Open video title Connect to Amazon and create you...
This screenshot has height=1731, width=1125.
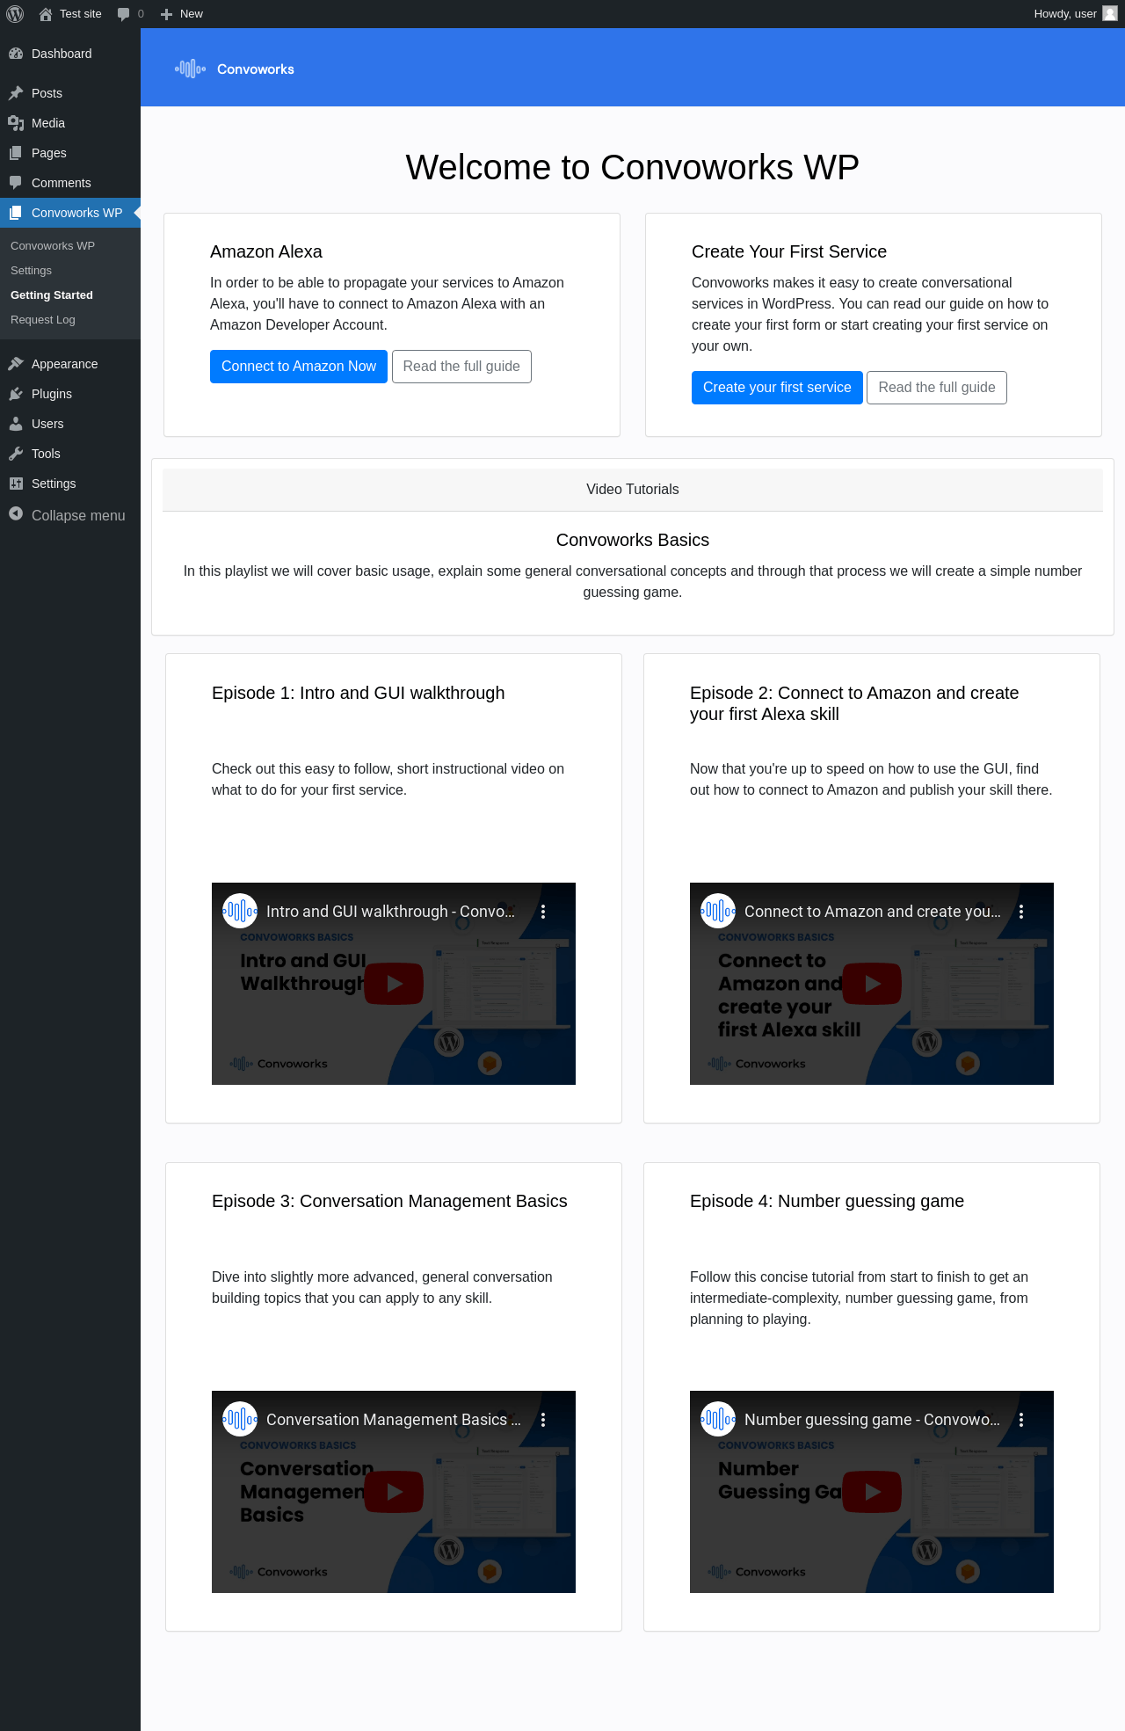click(873, 912)
